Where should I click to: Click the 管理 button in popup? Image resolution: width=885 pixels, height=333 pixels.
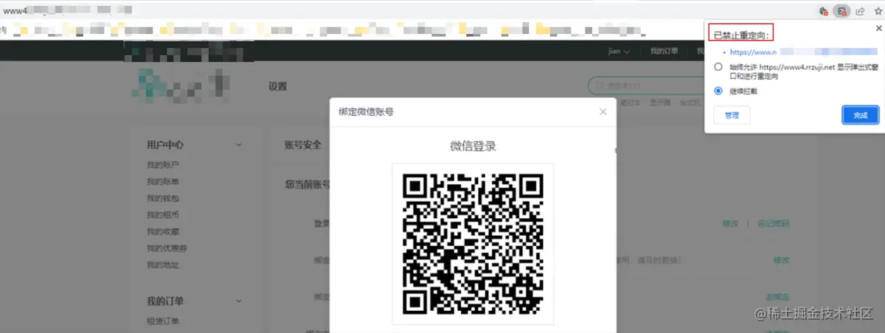click(x=732, y=116)
